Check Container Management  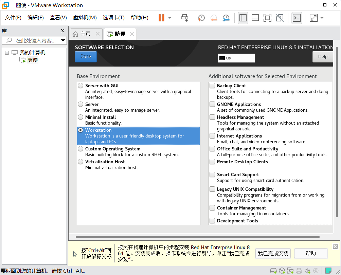coord(212,208)
